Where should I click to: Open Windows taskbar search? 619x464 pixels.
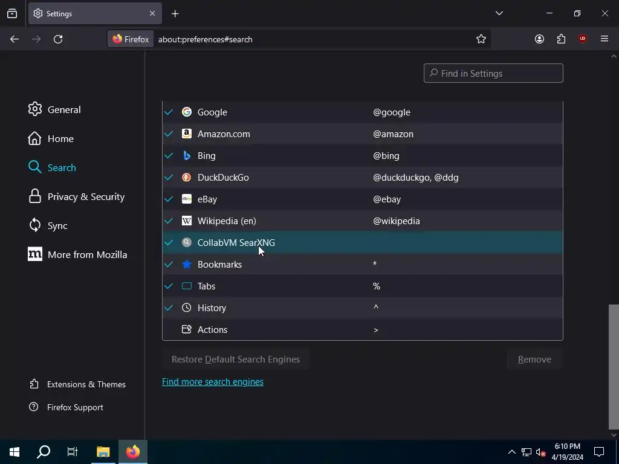[44, 452]
